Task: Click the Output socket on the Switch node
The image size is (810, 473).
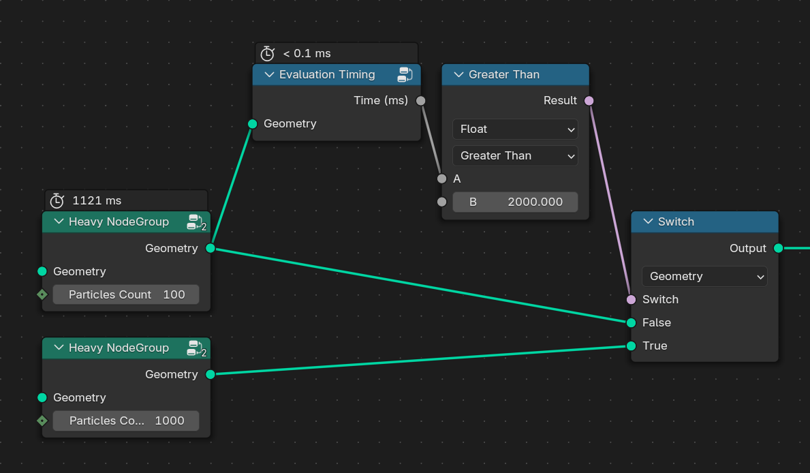Action: tap(779, 248)
